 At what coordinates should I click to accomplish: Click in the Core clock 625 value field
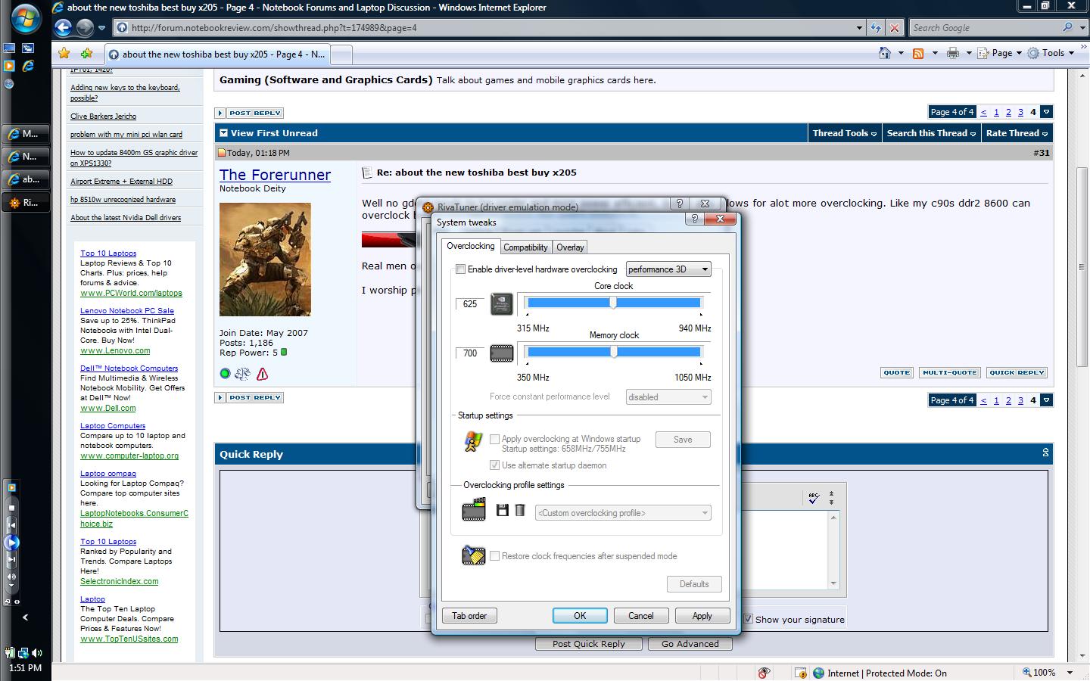pos(470,304)
